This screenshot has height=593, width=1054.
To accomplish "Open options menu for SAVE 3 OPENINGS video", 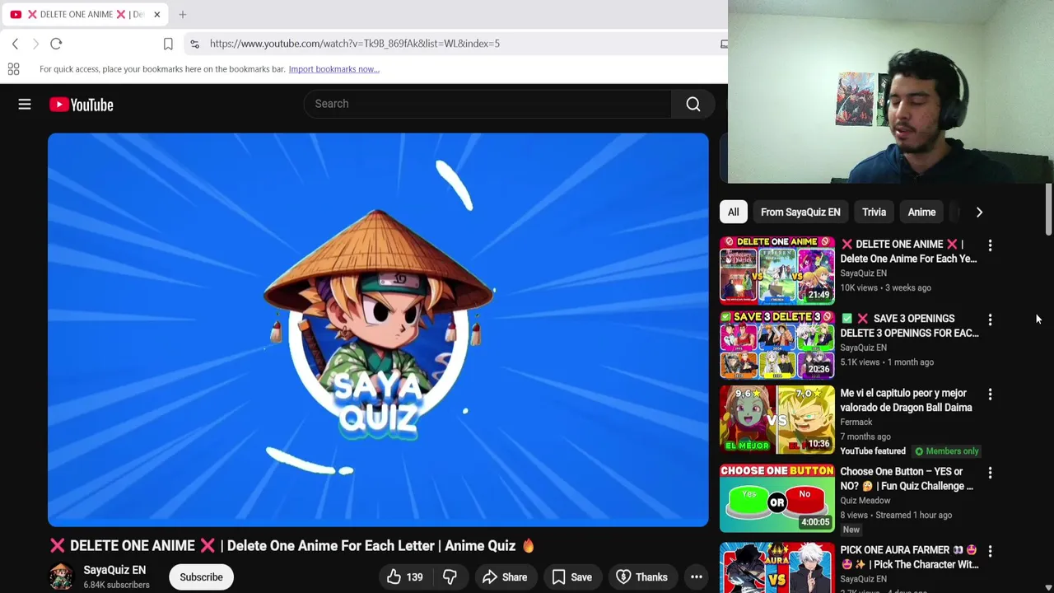I will coord(990,320).
